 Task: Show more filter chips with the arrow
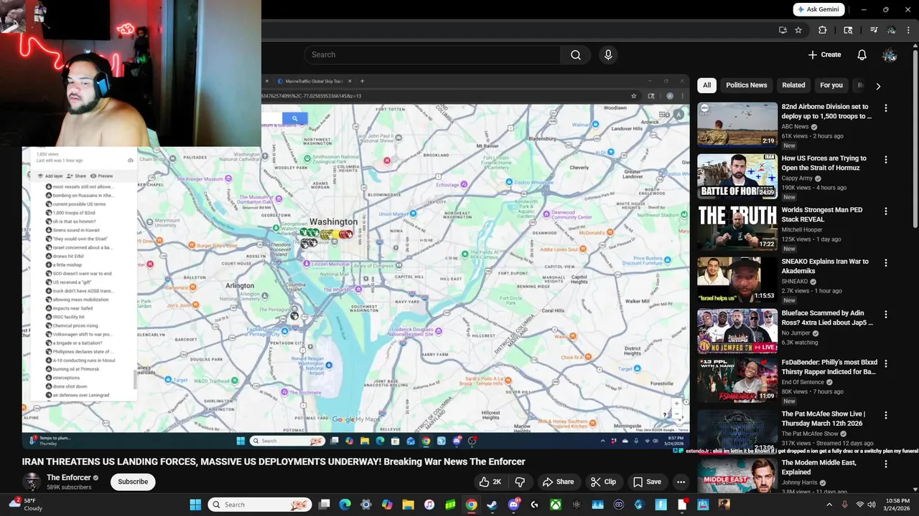877,86
